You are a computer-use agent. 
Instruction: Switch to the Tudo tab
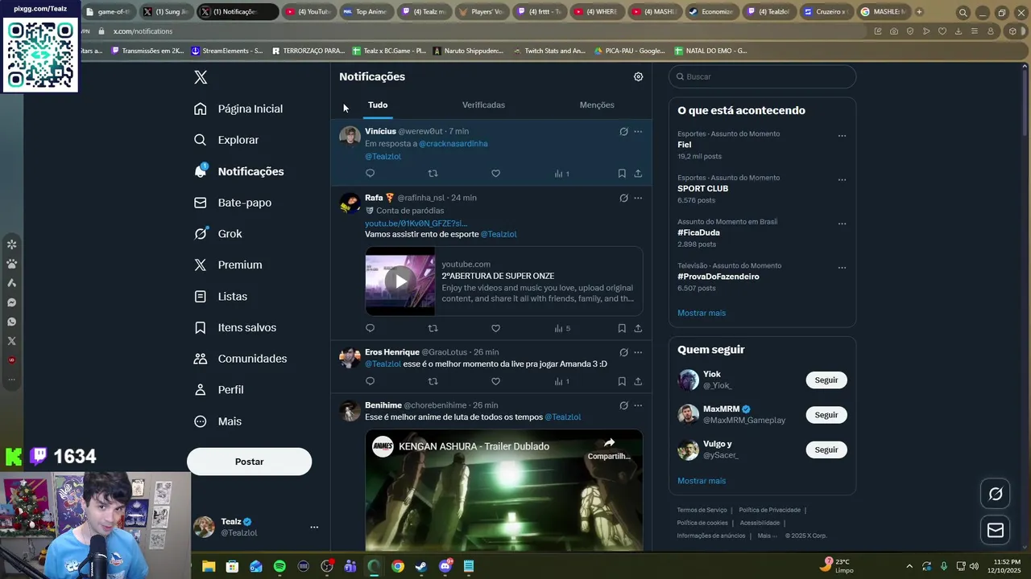pos(378,105)
